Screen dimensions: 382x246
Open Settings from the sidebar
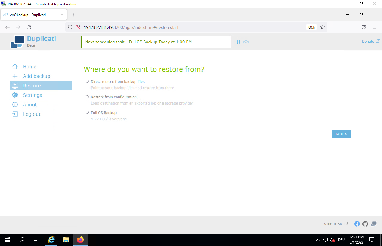32,95
